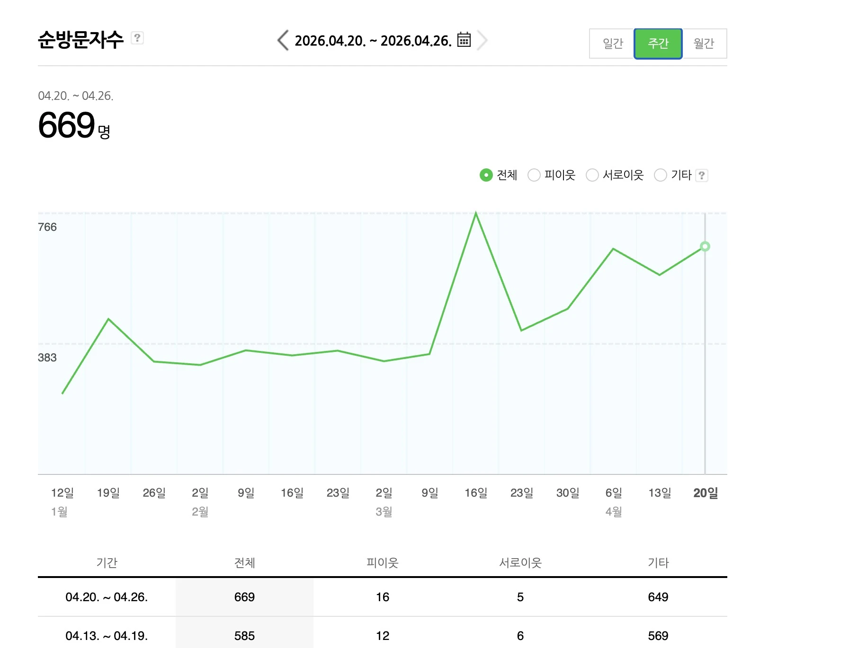Viewport: 858px width, 648px height.
Task: Click the 585 cell in 전체 column
Action: [244, 633]
